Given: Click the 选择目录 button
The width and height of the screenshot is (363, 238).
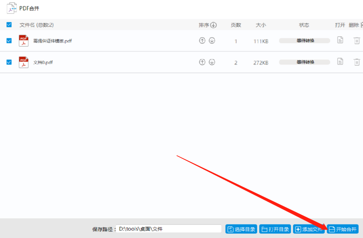Looking at the screenshot, I should [x=241, y=229].
